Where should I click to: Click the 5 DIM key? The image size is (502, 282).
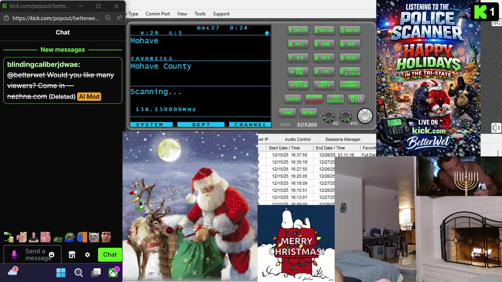pos(324,44)
